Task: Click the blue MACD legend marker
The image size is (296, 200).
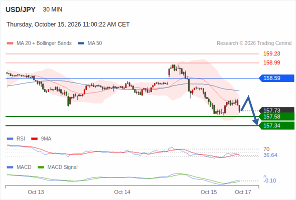Action: tap(10, 167)
